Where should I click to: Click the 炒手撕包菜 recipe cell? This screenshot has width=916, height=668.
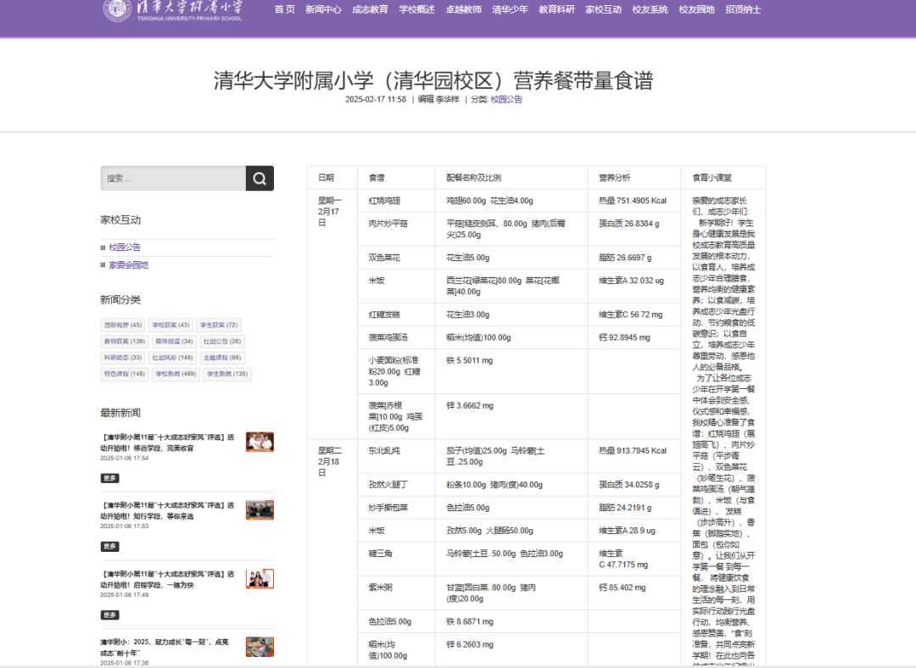pos(396,508)
